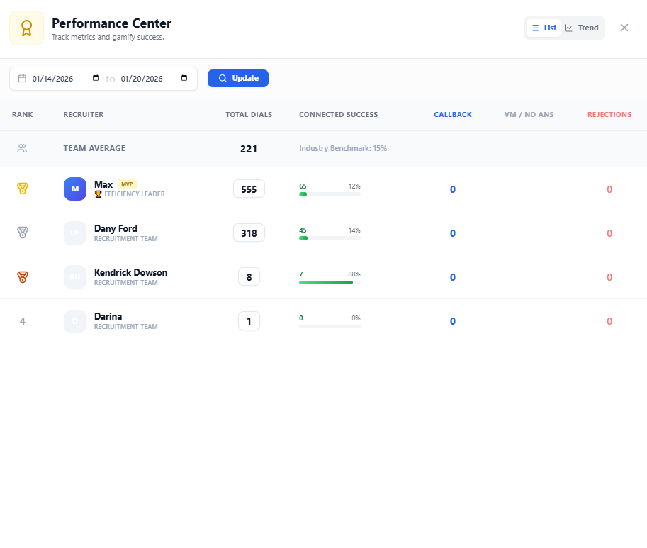Click Max's connected success progress bar

330,194
